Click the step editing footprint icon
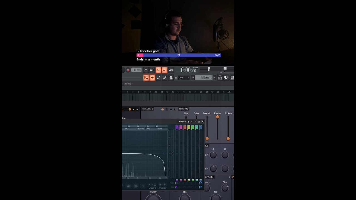This screenshot has height=200, width=356. (159, 77)
